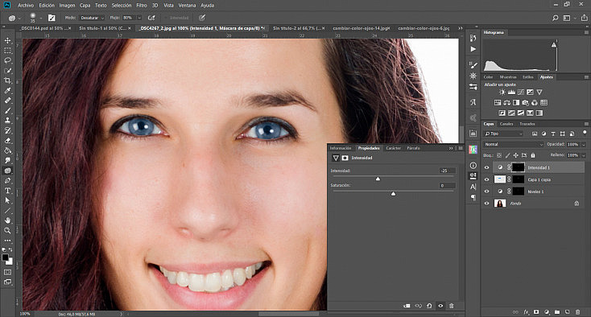Select the Clone Stamp tool
Image resolution: width=591 pixels, height=317 pixels.
[7, 121]
